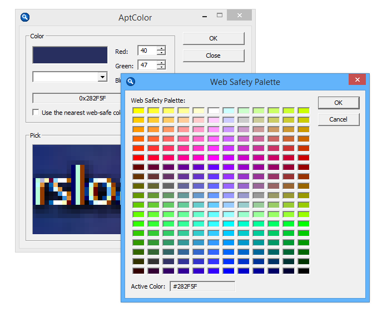Select the black swatch ending the bottom row
382x323 pixels.
click(304, 271)
